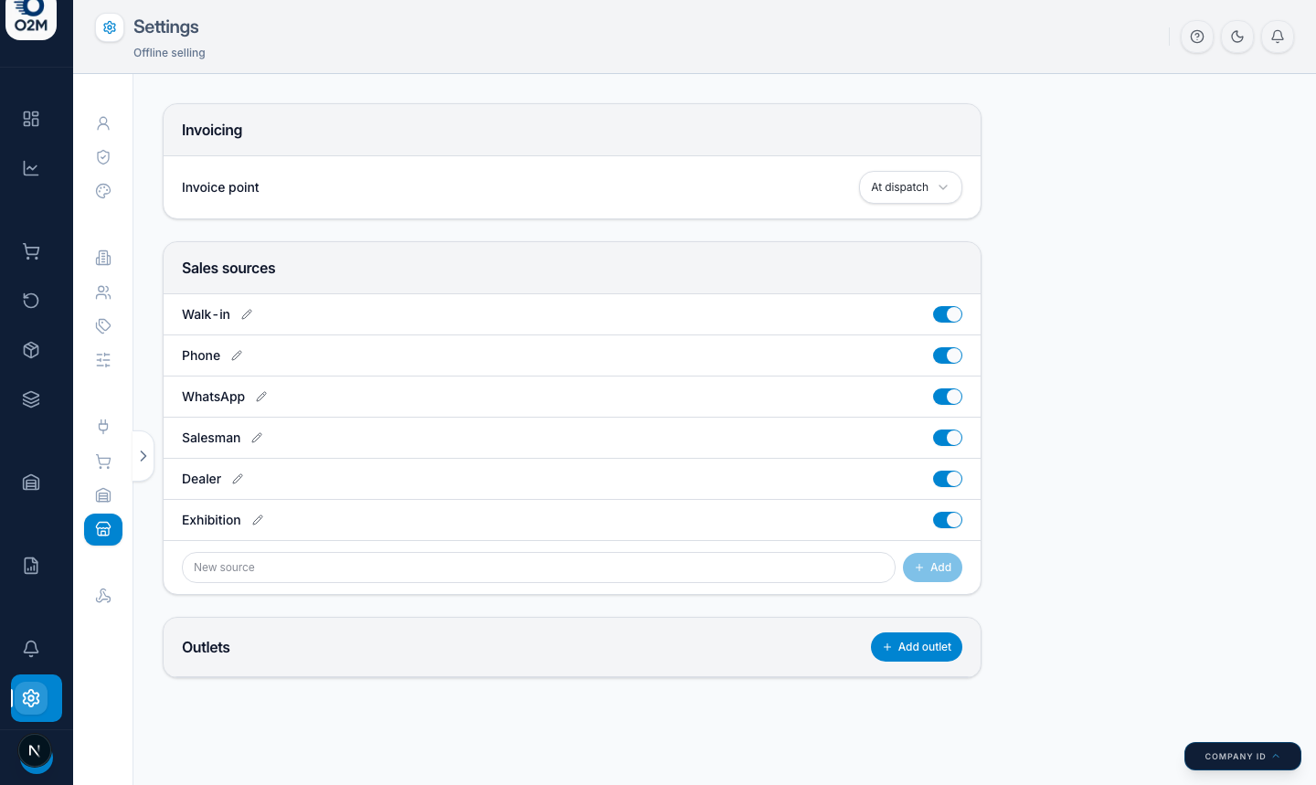Open the returns circular arrow icon
The height and width of the screenshot is (785, 1316).
(x=31, y=301)
